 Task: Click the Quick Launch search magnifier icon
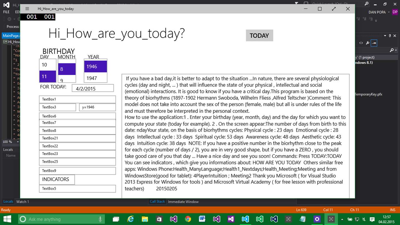tap(366, 4)
